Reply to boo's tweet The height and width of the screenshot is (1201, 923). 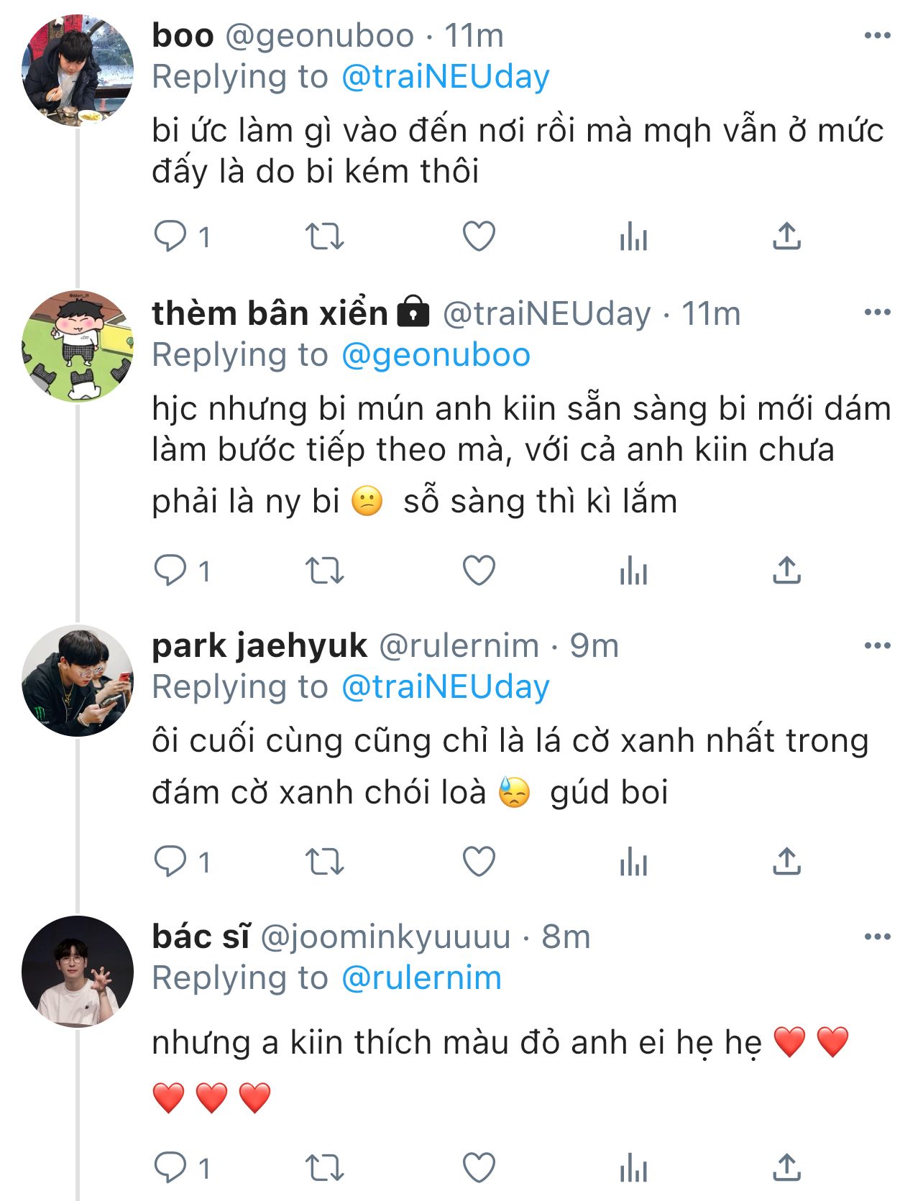(170, 236)
